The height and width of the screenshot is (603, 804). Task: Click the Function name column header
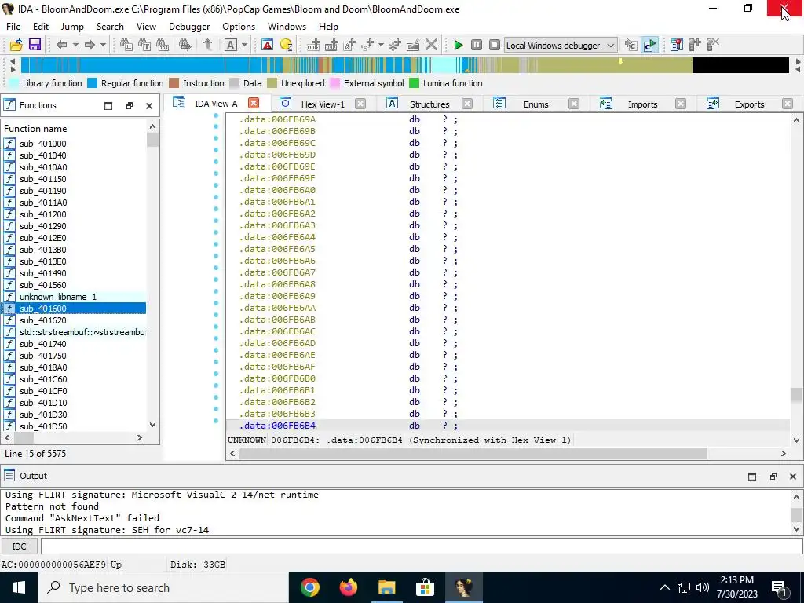click(x=75, y=129)
